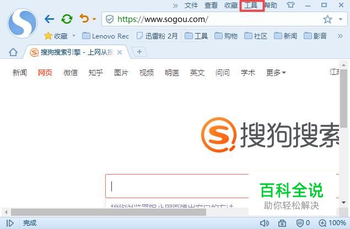Click the vertical scrollbar thumb
This screenshot has height=229, width=350.
click(344, 98)
